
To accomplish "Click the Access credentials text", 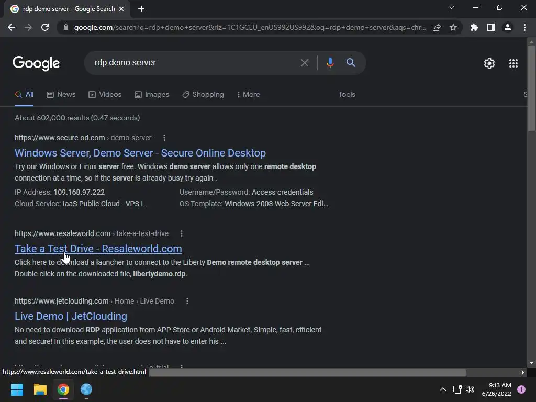I will pyautogui.click(x=282, y=192).
